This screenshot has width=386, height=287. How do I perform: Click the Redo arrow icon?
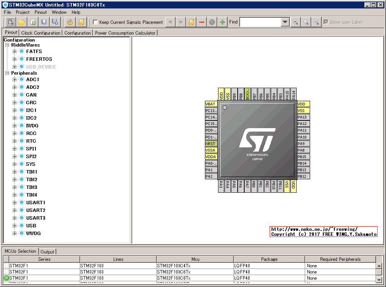click(x=180, y=22)
